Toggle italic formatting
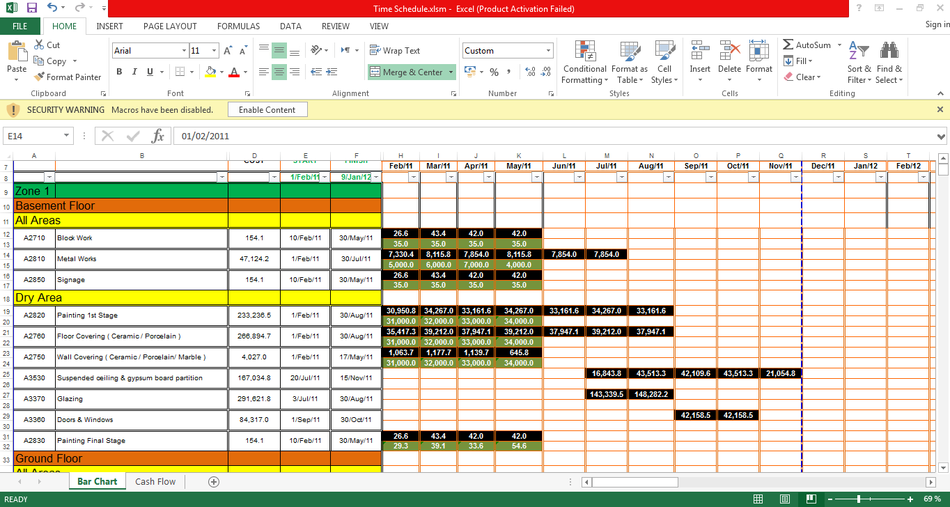 [134, 72]
